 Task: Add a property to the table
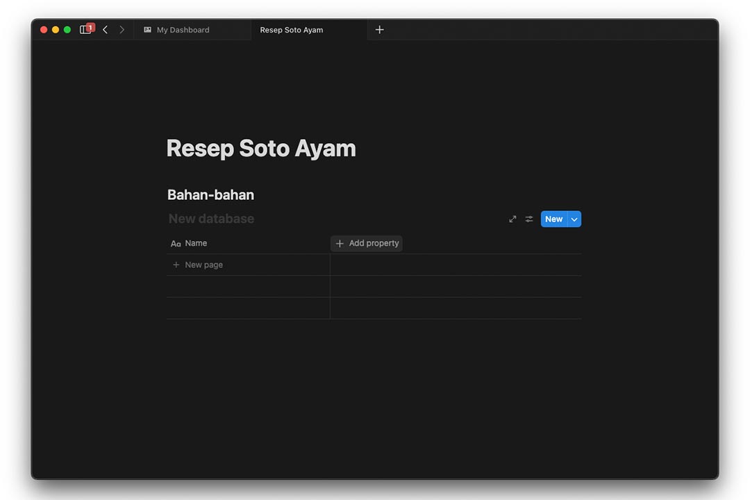[x=367, y=243]
